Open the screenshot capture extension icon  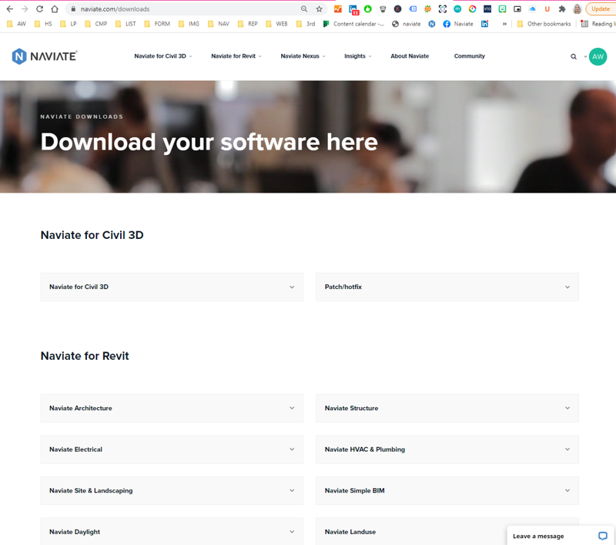(x=443, y=8)
